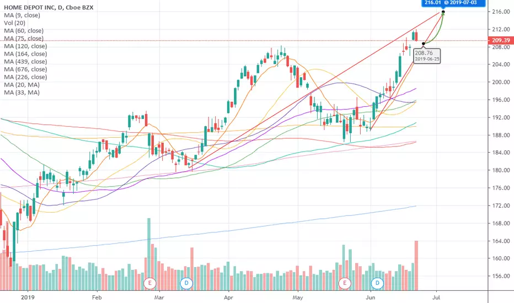The image size is (514, 303).
Task: Select the MA (33, MA) indicator label
Action: 22,93
